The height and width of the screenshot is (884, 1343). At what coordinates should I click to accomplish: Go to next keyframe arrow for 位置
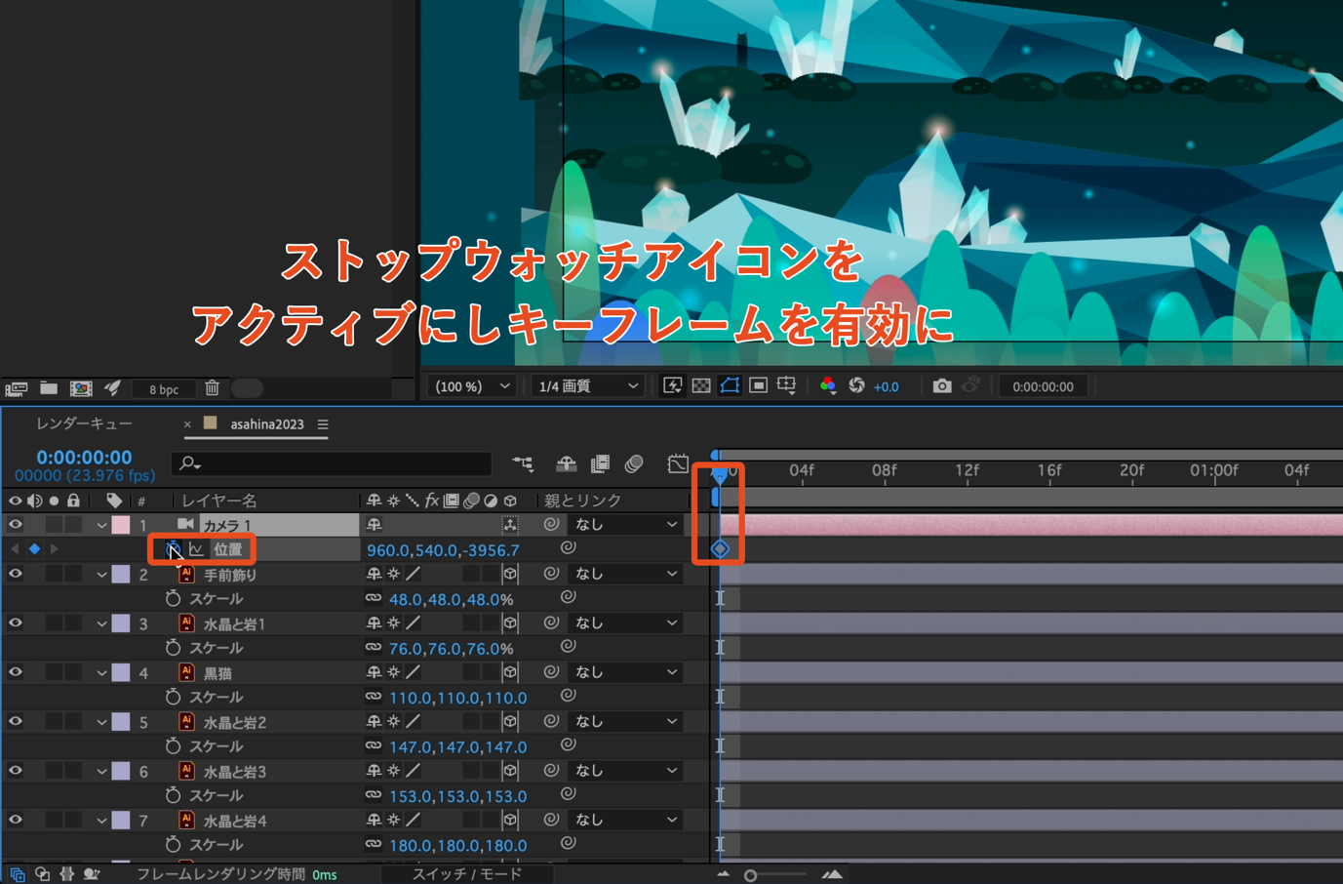(x=54, y=549)
